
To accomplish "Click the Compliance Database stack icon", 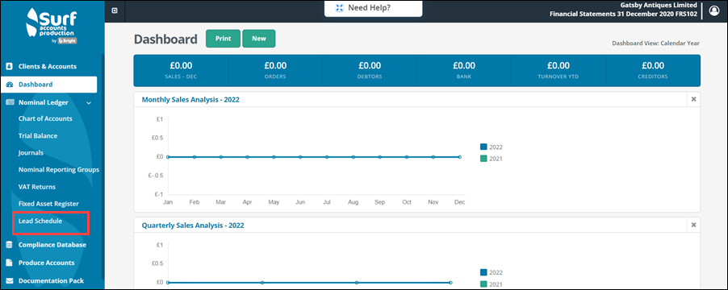I will point(9,245).
